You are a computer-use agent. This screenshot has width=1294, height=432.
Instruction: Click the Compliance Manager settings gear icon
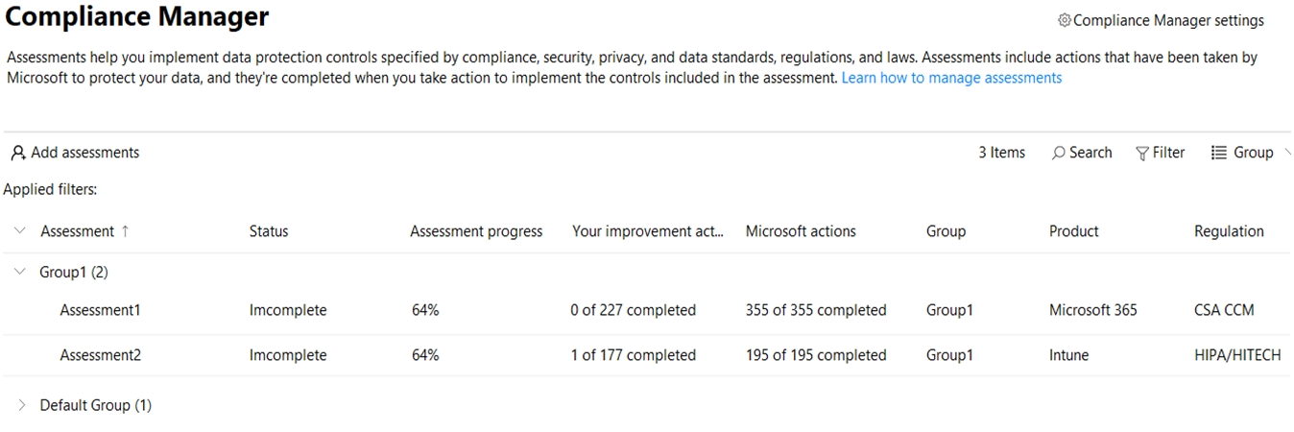coord(1064,20)
